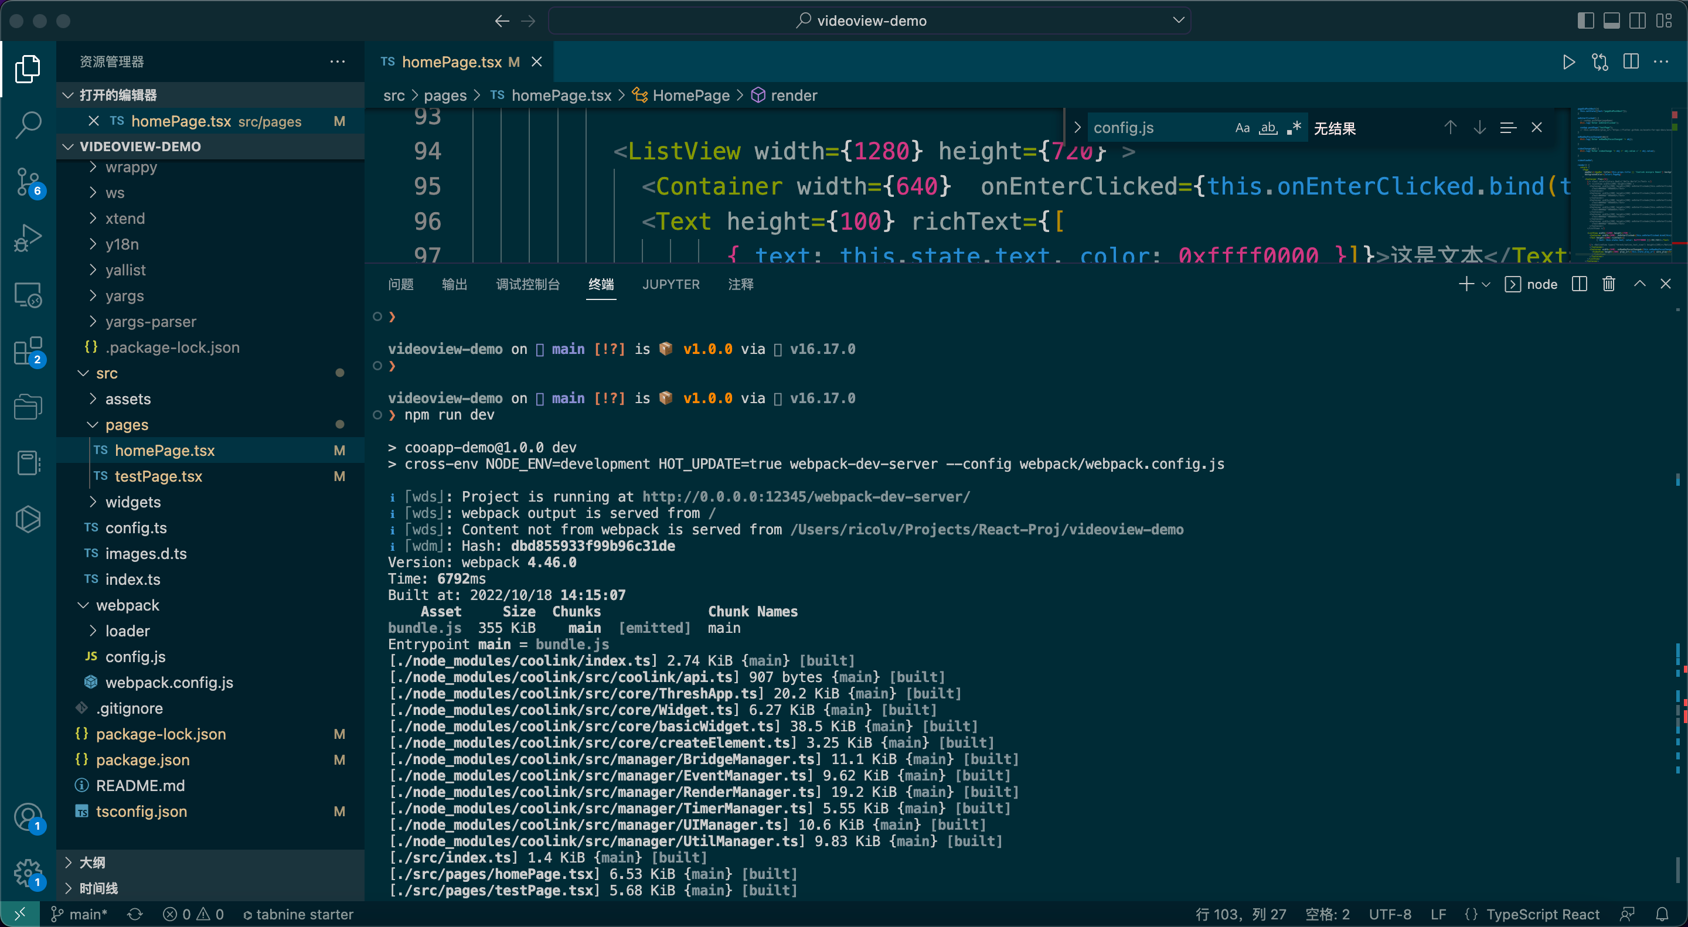This screenshot has width=1688, height=927.
Task: Toggle Match Whole Word in find widget
Action: [x=1268, y=128]
